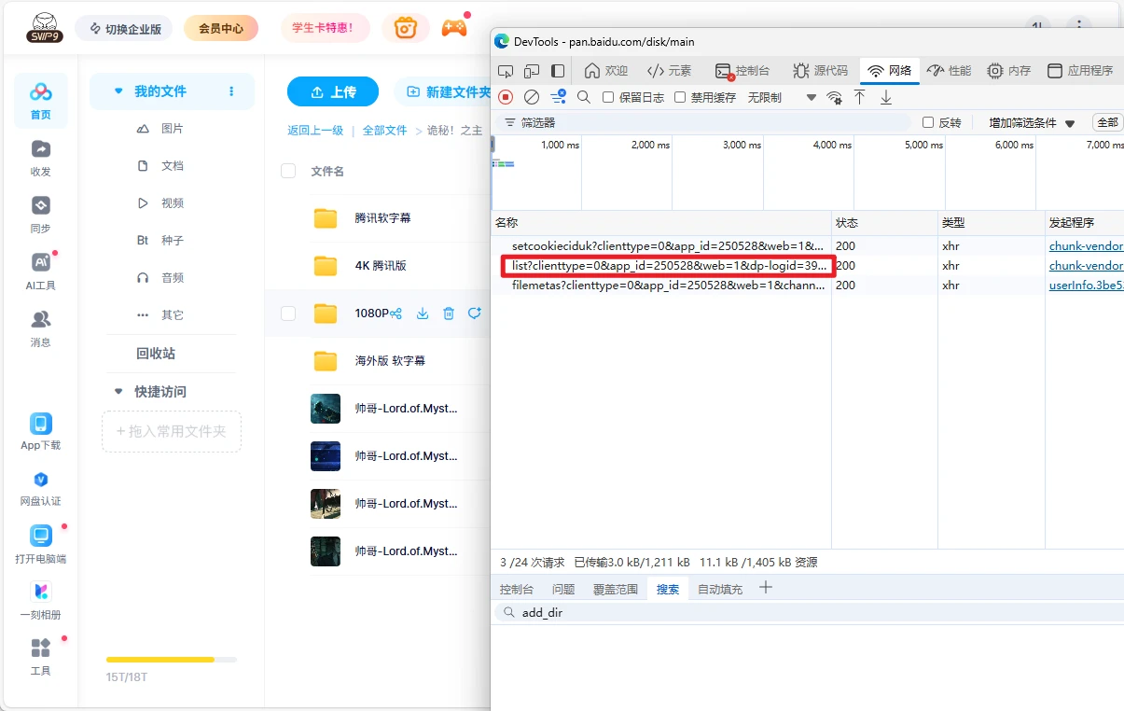Check the 反转 filter checkbox

[x=928, y=122]
